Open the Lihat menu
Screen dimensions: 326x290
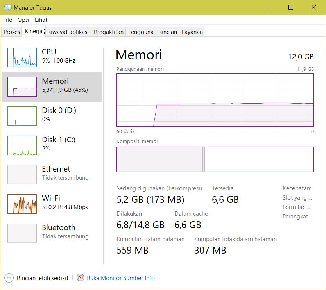pyautogui.click(x=41, y=20)
